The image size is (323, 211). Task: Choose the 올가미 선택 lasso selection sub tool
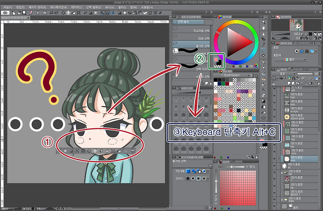[191, 44]
